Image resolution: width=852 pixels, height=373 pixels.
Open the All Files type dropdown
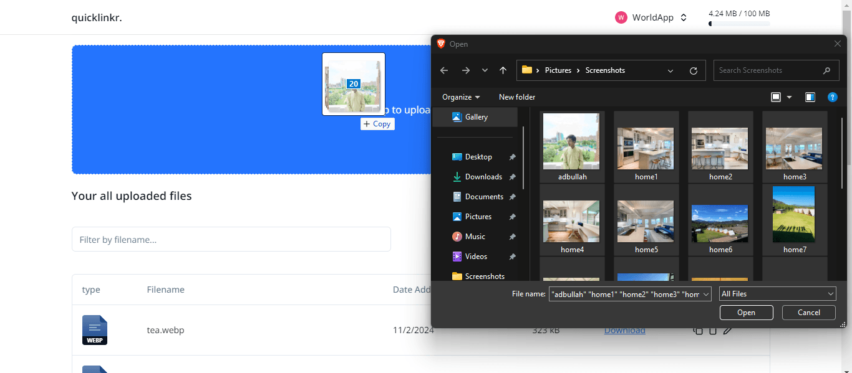click(777, 294)
